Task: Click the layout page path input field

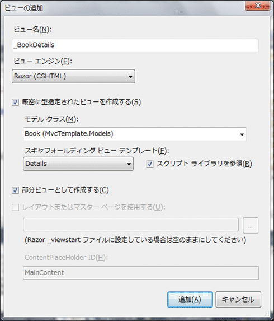Action: (x=131, y=225)
